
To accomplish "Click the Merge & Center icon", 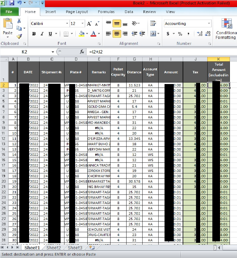I will [153, 34].
